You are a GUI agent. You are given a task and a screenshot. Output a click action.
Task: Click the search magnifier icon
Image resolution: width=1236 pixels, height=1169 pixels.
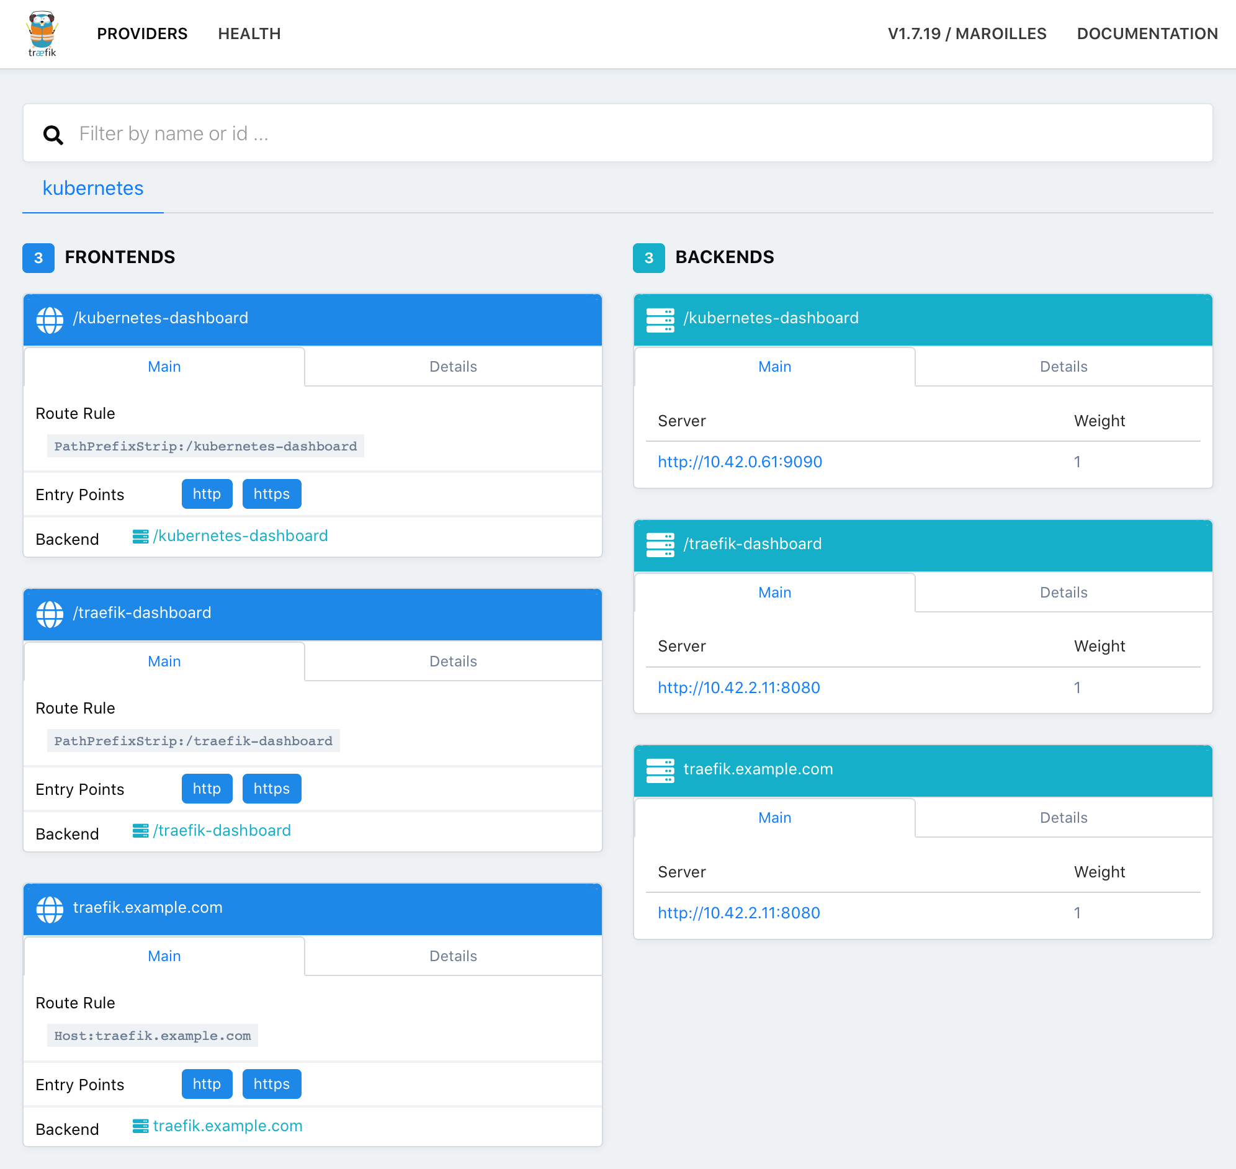[x=53, y=135]
